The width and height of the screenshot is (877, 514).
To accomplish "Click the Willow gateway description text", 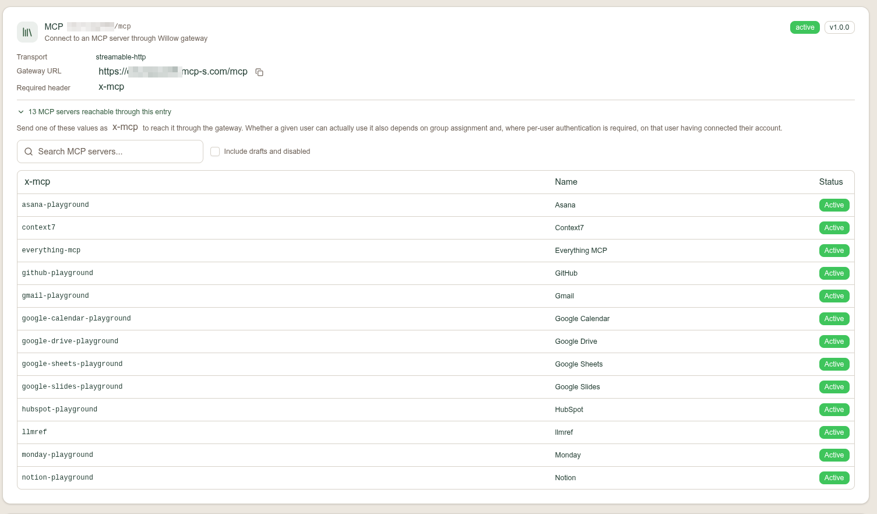I will coord(126,38).
